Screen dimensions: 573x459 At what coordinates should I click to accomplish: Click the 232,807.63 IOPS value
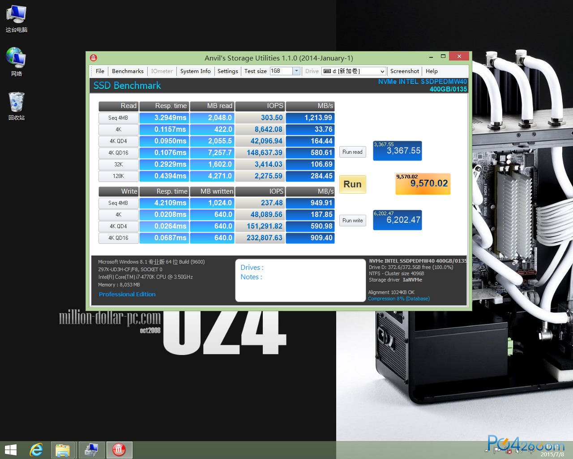[260, 238]
